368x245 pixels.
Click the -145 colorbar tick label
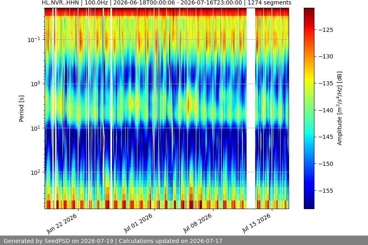[326, 137]
